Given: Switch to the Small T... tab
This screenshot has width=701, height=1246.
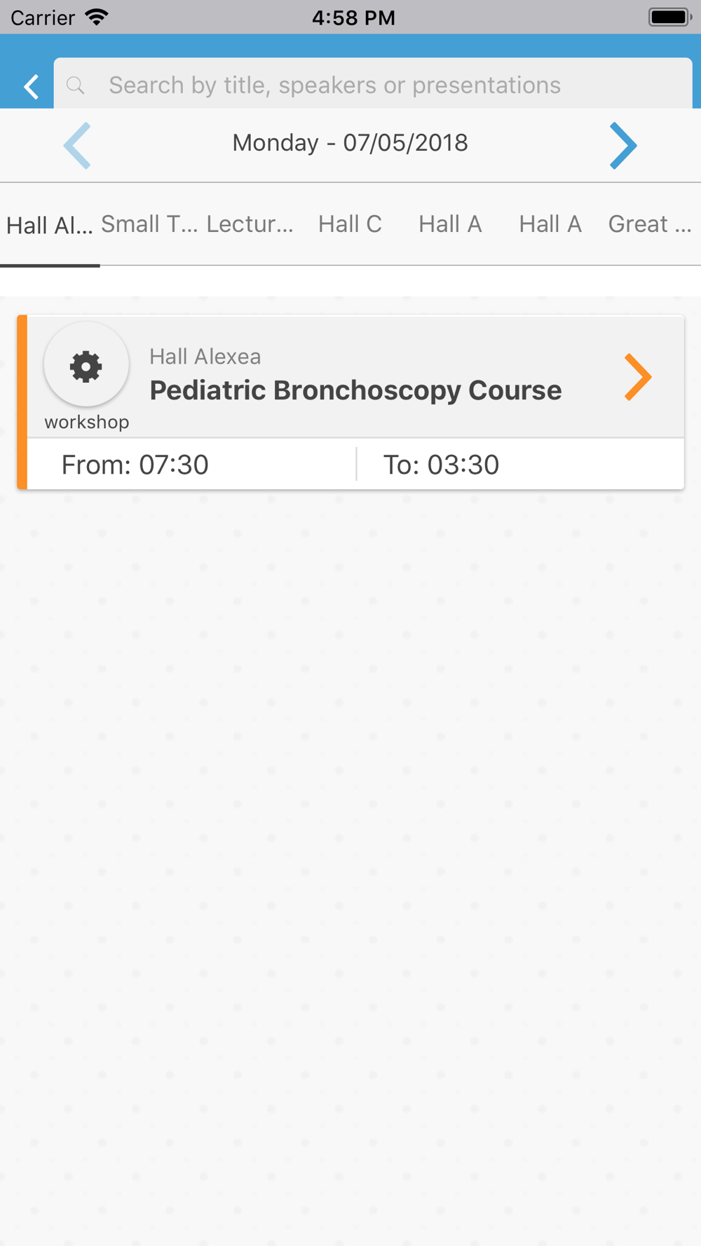Looking at the screenshot, I should point(150,224).
